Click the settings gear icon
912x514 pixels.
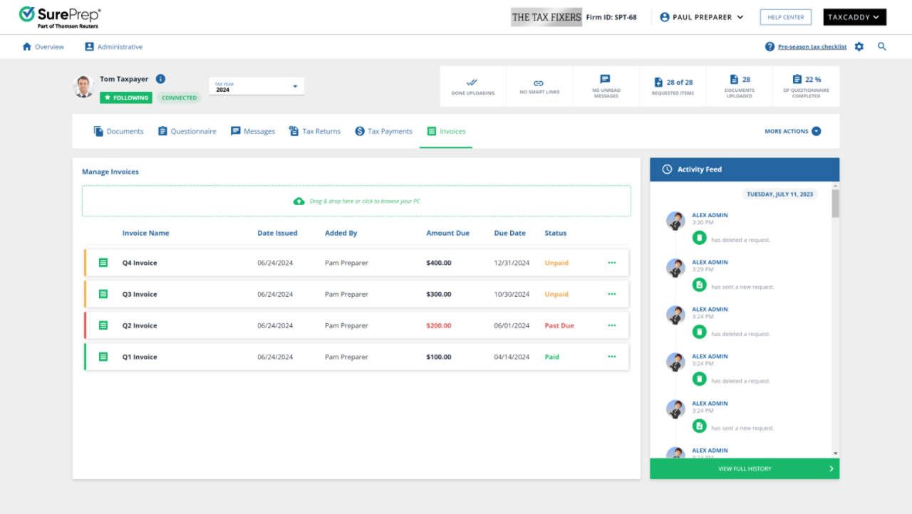click(x=859, y=47)
